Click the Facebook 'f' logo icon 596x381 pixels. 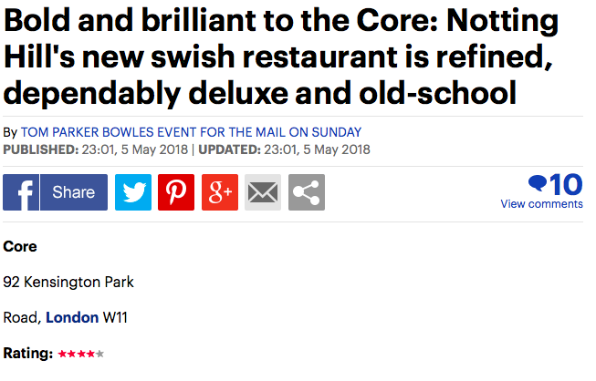(x=21, y=192)
